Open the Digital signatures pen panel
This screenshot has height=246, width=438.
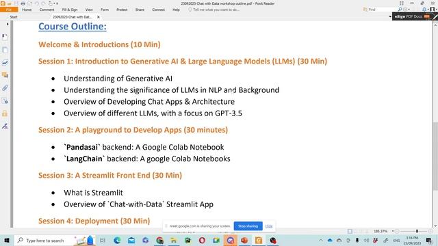click(x=5, y=126)
